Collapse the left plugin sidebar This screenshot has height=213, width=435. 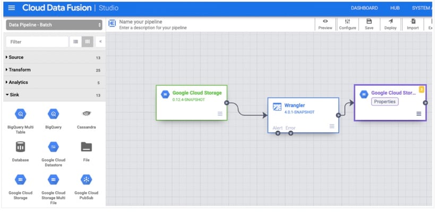point(100,41)
